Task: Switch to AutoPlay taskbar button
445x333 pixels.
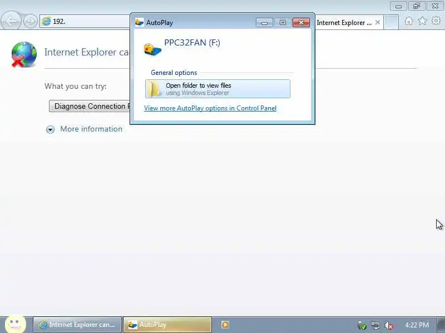Action: pyautogui.click(x=167, y=325)
